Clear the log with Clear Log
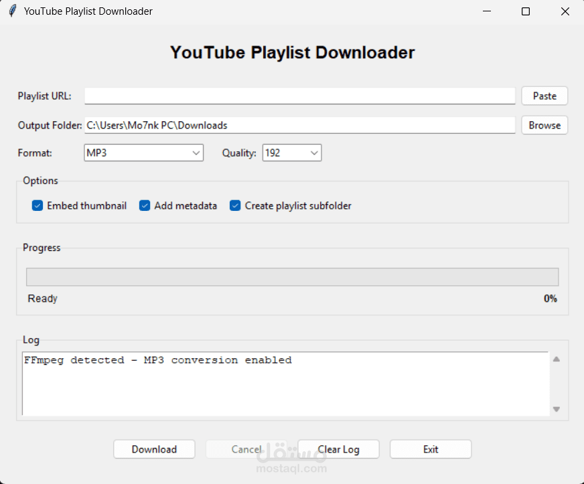The height and width of the screenshot is (484, 584). click(x=338, y=449)
